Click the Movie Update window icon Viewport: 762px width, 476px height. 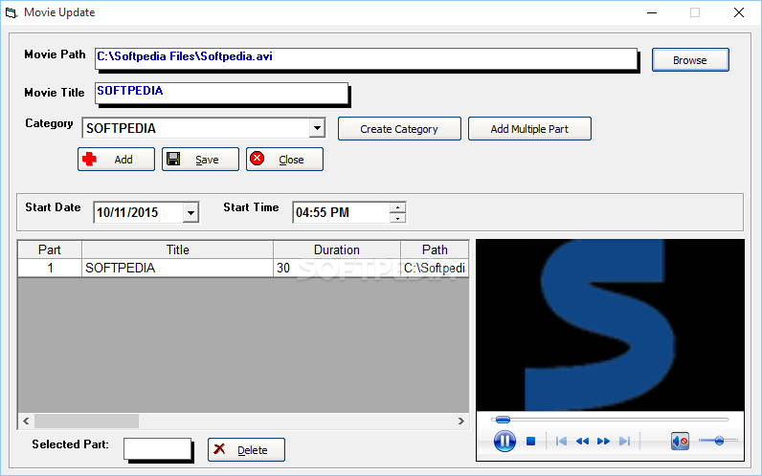pos(11,12)
